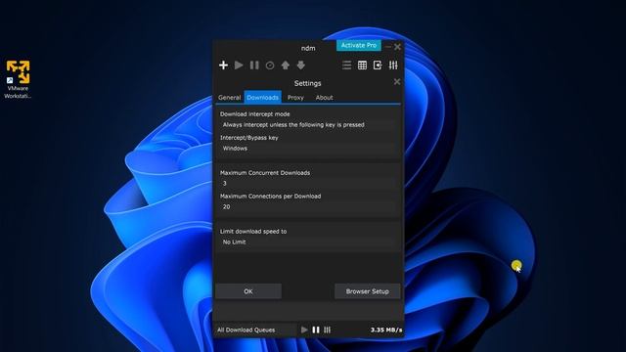The height and width of the screenshot is (352, 626).
Task: Start download with the toolbar play icon
Action: [239, 66]
